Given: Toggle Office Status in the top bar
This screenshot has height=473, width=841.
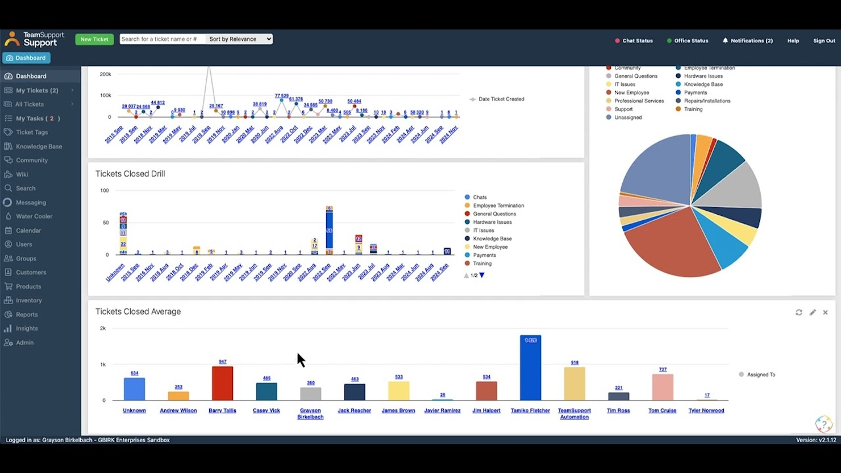Looking at the screenshot, I should [688, 40].
